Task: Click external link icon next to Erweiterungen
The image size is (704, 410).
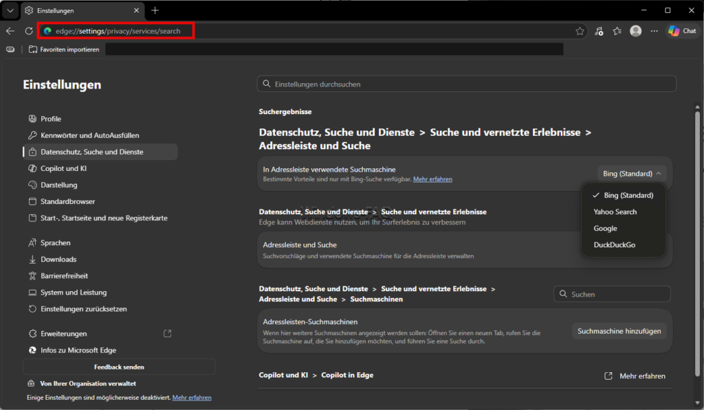Action: pos(168,333)
